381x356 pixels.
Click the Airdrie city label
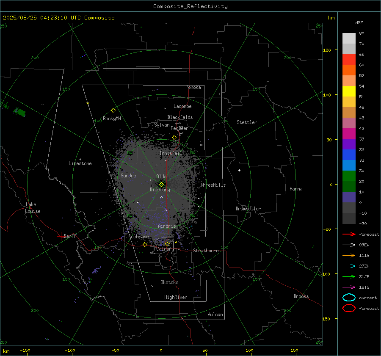tap(167, 226)
